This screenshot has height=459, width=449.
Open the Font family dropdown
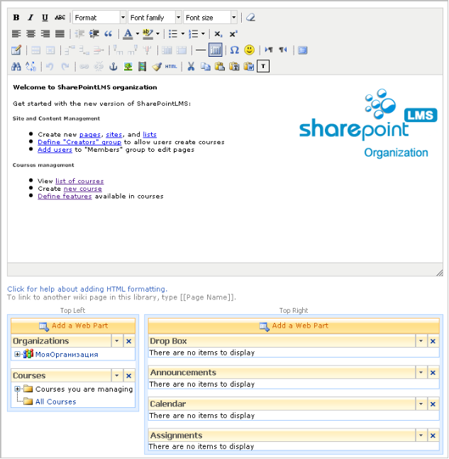[155, 18]
